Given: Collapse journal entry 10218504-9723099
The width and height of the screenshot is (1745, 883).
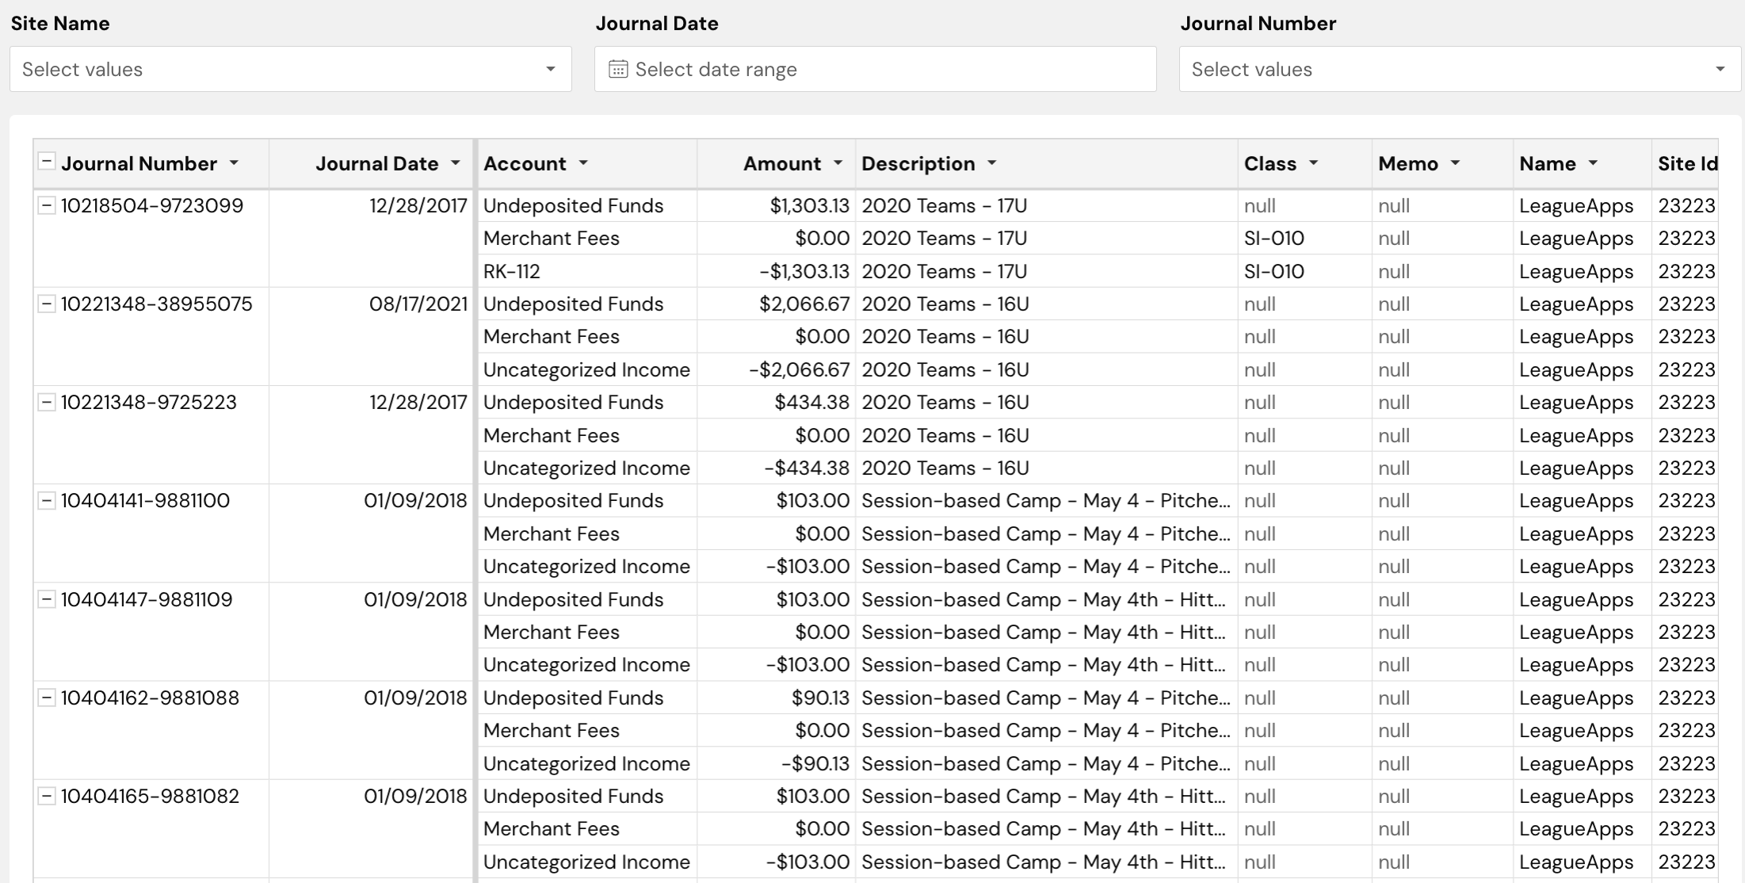Looking at the screenshot, I should pos(47,205).
